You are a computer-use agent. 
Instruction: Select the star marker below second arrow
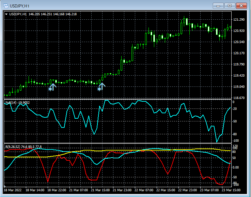(99, 89)
